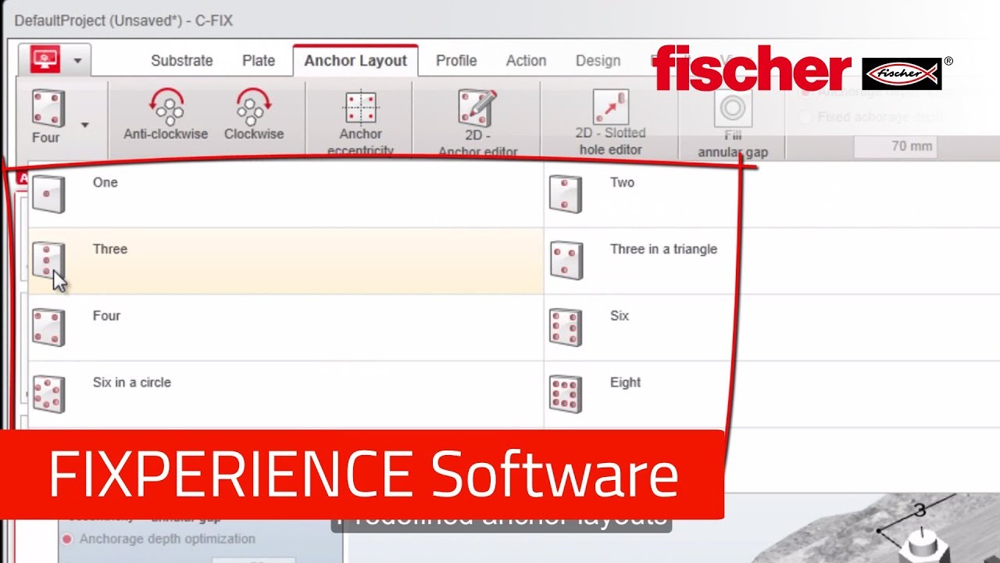Click the 'Six in a circle' label
The image size is (1000, 563).
pos(131,382)
